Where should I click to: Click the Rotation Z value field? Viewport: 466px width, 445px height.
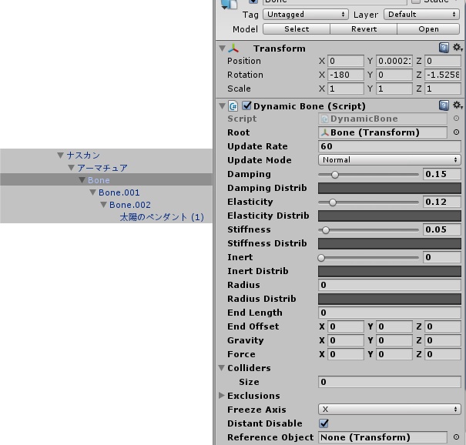(x=443, y=75)
